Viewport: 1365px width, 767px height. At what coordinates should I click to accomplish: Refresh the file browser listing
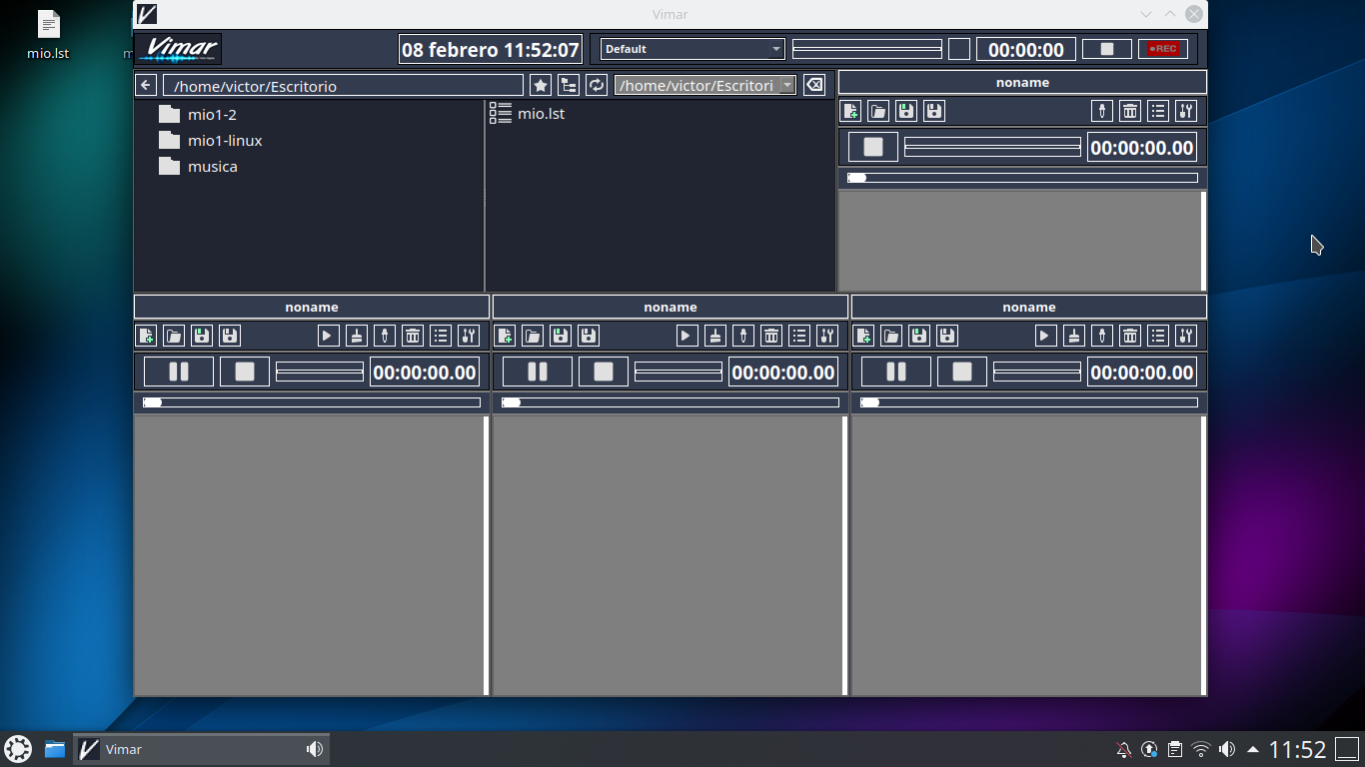597,86
